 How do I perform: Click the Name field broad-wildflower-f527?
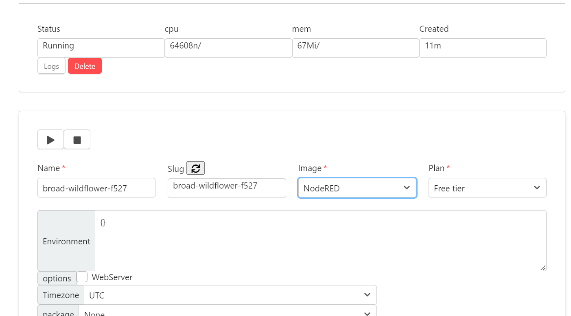(96, 188)
